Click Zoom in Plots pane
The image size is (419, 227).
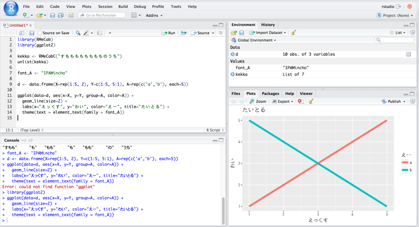[258, 101]
